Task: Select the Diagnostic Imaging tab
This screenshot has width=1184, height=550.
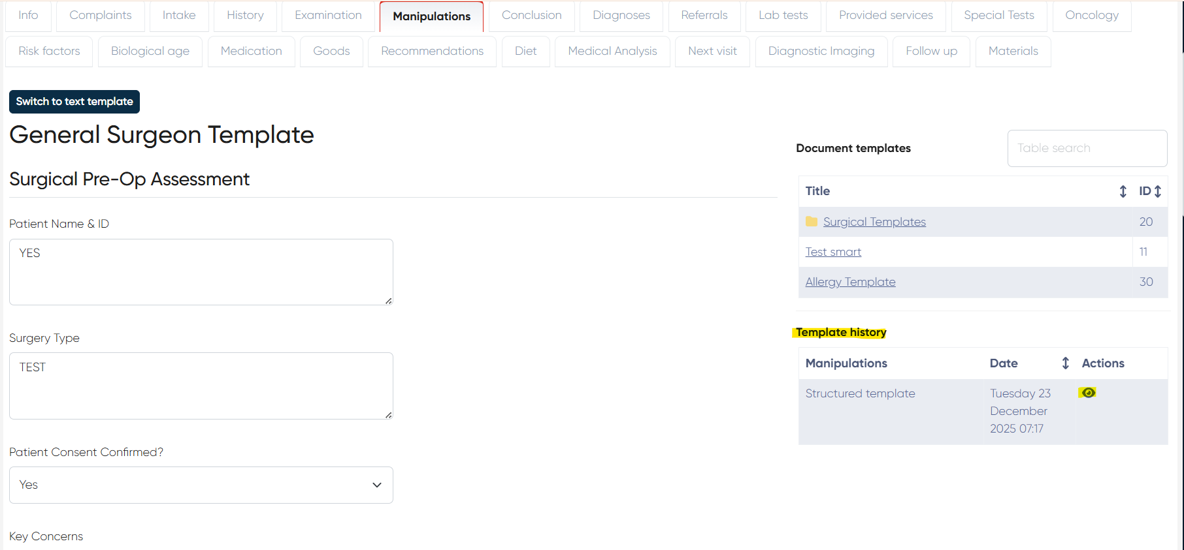Action: point(821,52)
